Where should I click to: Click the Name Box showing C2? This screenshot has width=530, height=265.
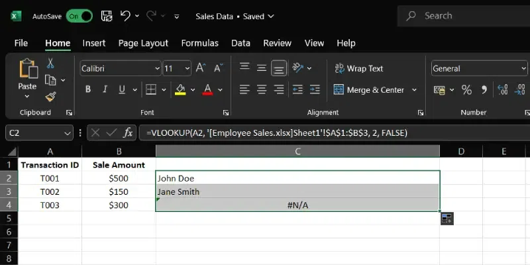click(39, 133)
